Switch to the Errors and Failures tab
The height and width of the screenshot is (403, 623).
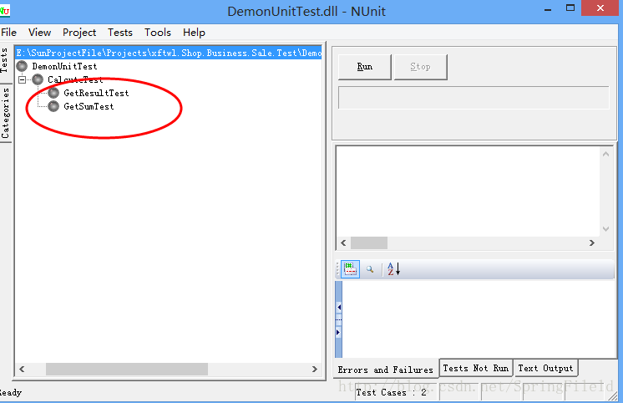click(385, 370)
